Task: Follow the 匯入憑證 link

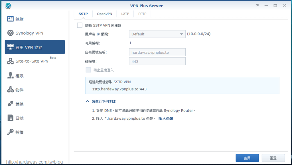Action: (166, 118)
